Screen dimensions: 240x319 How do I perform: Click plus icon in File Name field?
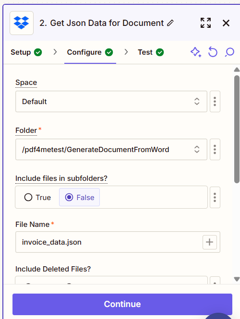pos(209,242)
